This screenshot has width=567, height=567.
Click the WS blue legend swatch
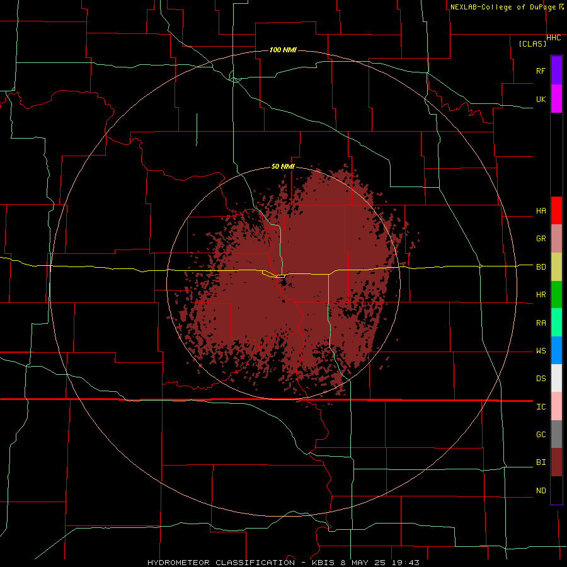tap(556, 350)
